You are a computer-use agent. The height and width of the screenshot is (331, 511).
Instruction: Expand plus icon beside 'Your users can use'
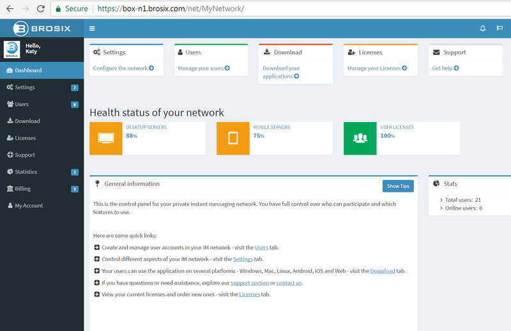(97, 271)
